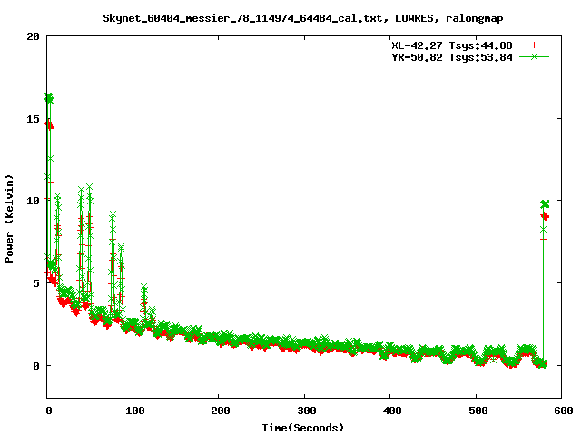Click the green YR legend line sample
This screenshot has height=436, width=581.
pyautogui.click(x=534, y=56)
